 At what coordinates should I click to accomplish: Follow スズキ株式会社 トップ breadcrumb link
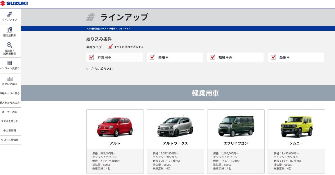point(96,29)
